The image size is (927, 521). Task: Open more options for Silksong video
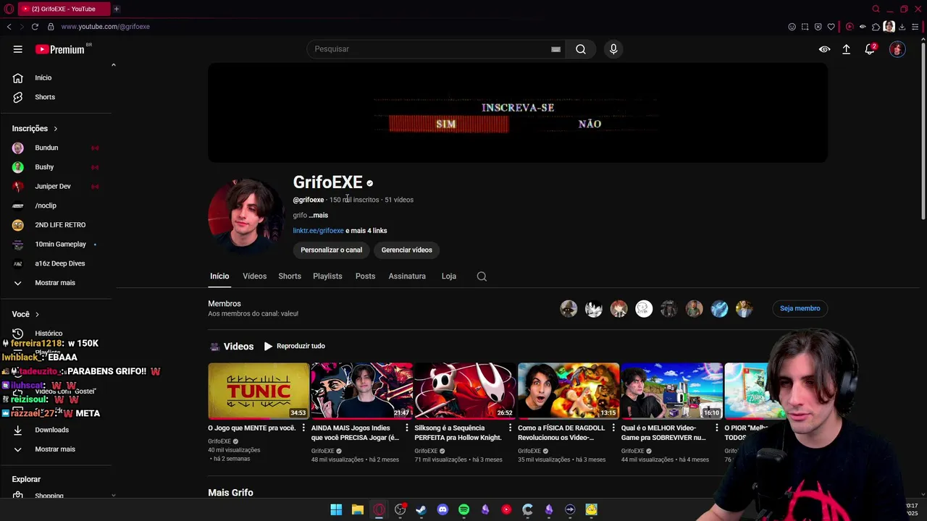point(510,428)
